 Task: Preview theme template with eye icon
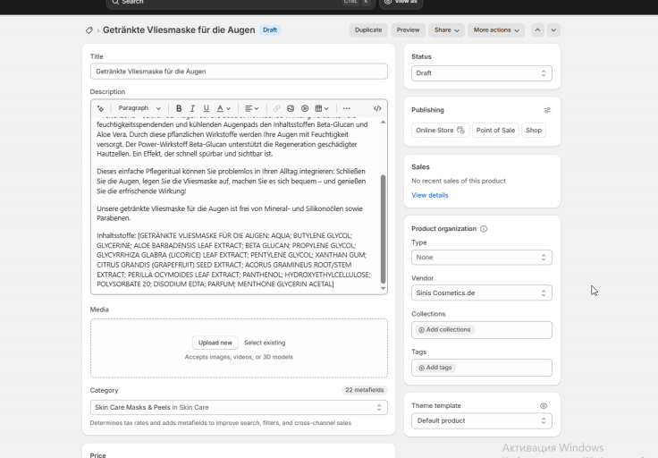[544, 406]
